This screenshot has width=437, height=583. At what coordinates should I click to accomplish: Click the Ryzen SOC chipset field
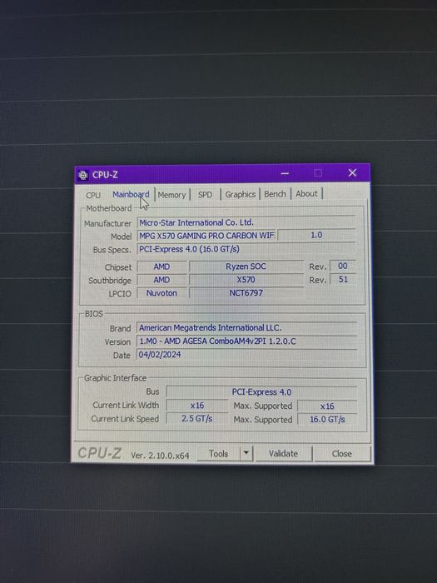[x=246, y=267]
